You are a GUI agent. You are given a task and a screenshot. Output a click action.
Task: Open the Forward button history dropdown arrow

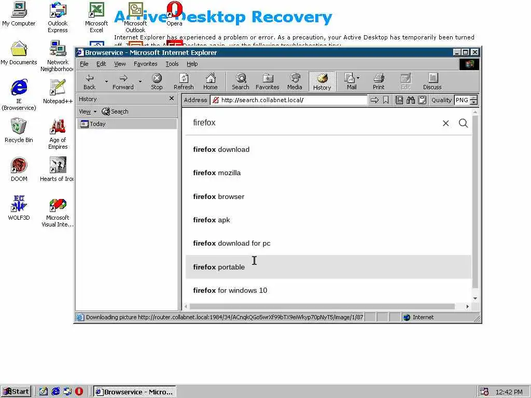click(x=140, y=81)
